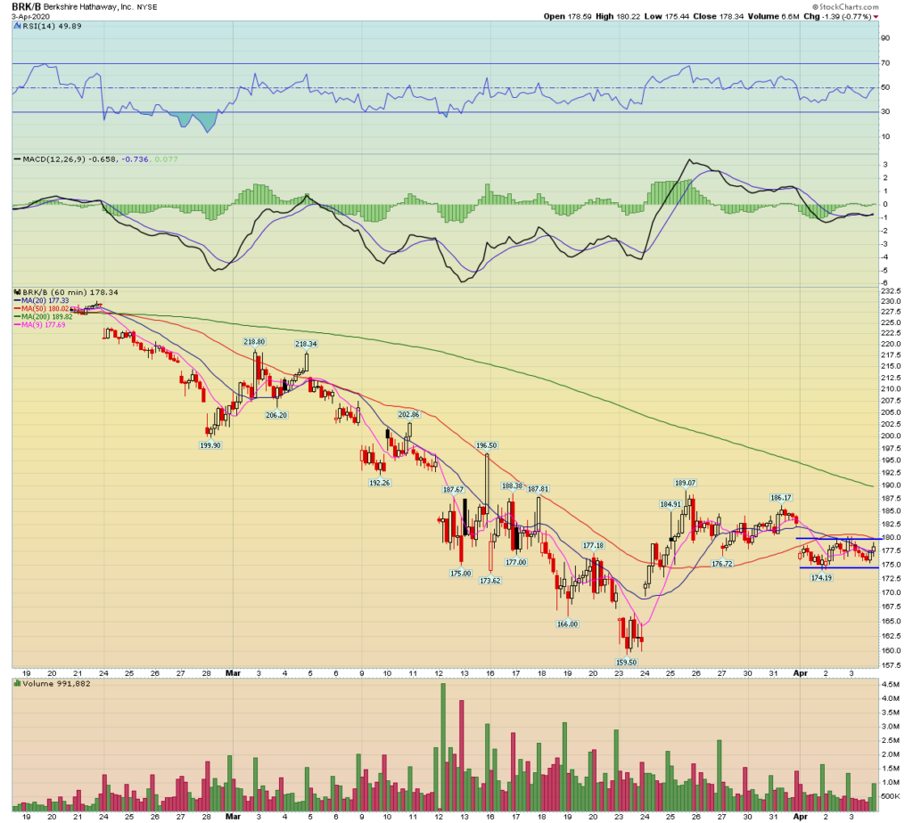Click the MA(50) 180.02 legend entry

pos(41,308)
